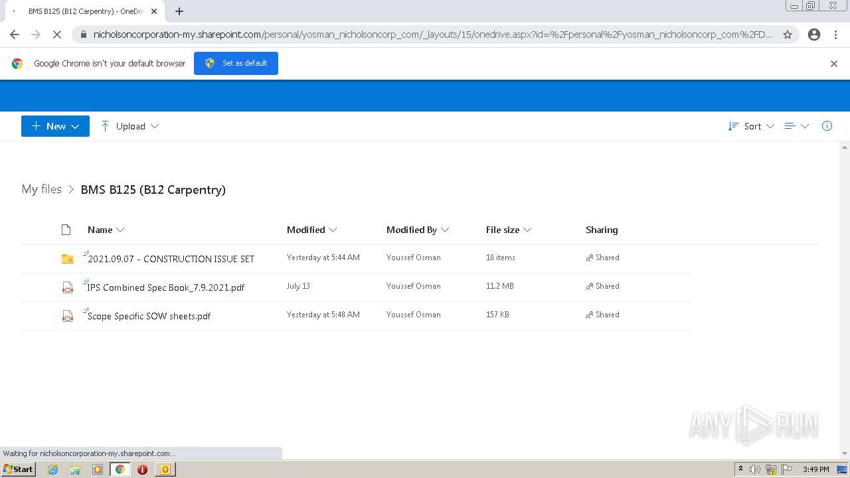Open media player from taskbar

[x=98, y=469]
